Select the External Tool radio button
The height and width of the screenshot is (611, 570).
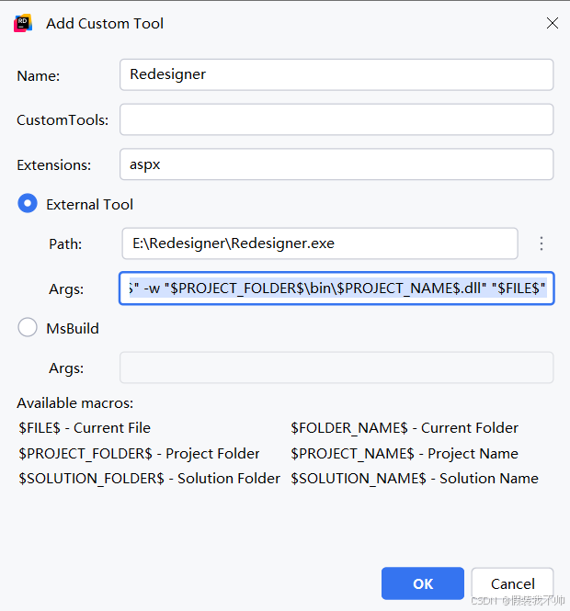tap(28, 203)
